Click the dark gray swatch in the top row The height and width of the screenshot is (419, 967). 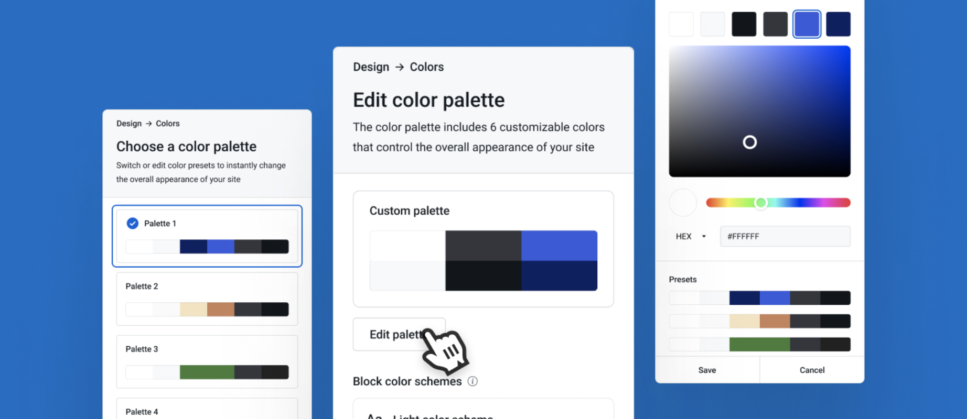(x=775, y=24)
